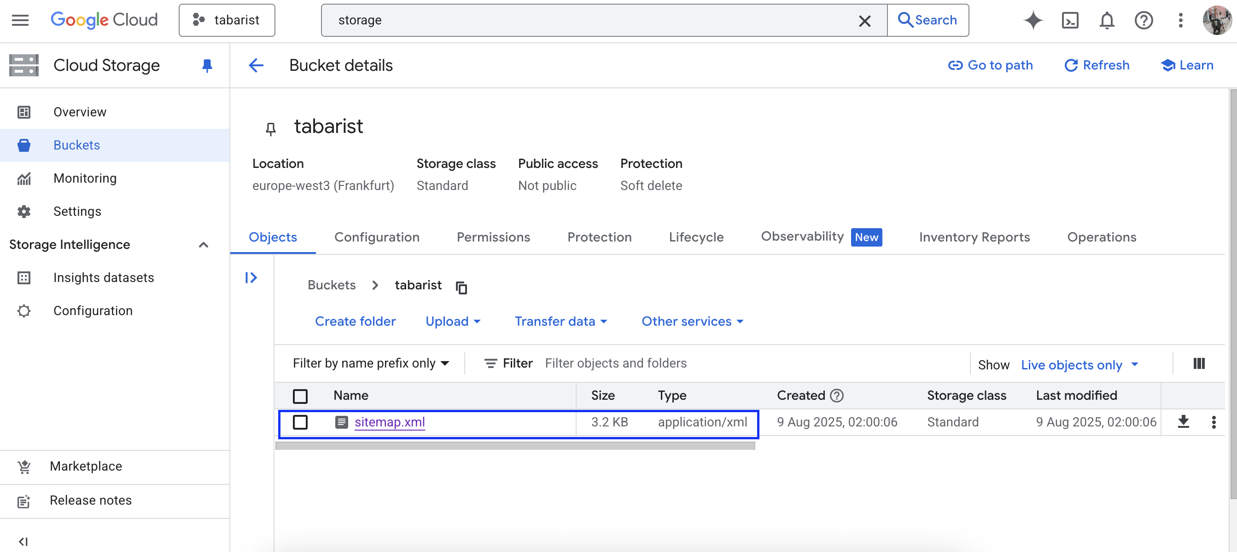Click the horizontal table scrollbar
The image size is (1237, 552).
click(x=515, y=446)
